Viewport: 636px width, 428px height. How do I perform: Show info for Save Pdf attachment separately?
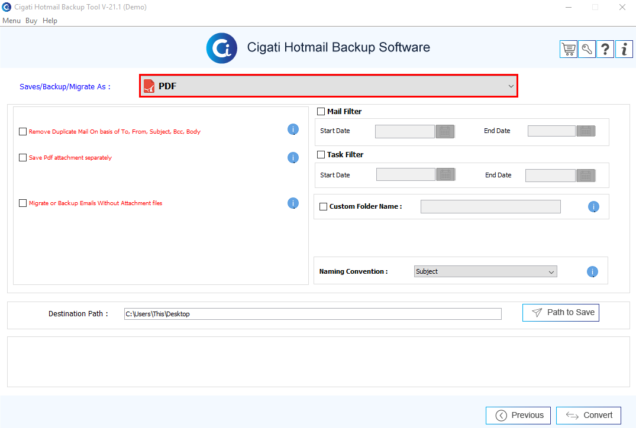click(x=293, y=158)
